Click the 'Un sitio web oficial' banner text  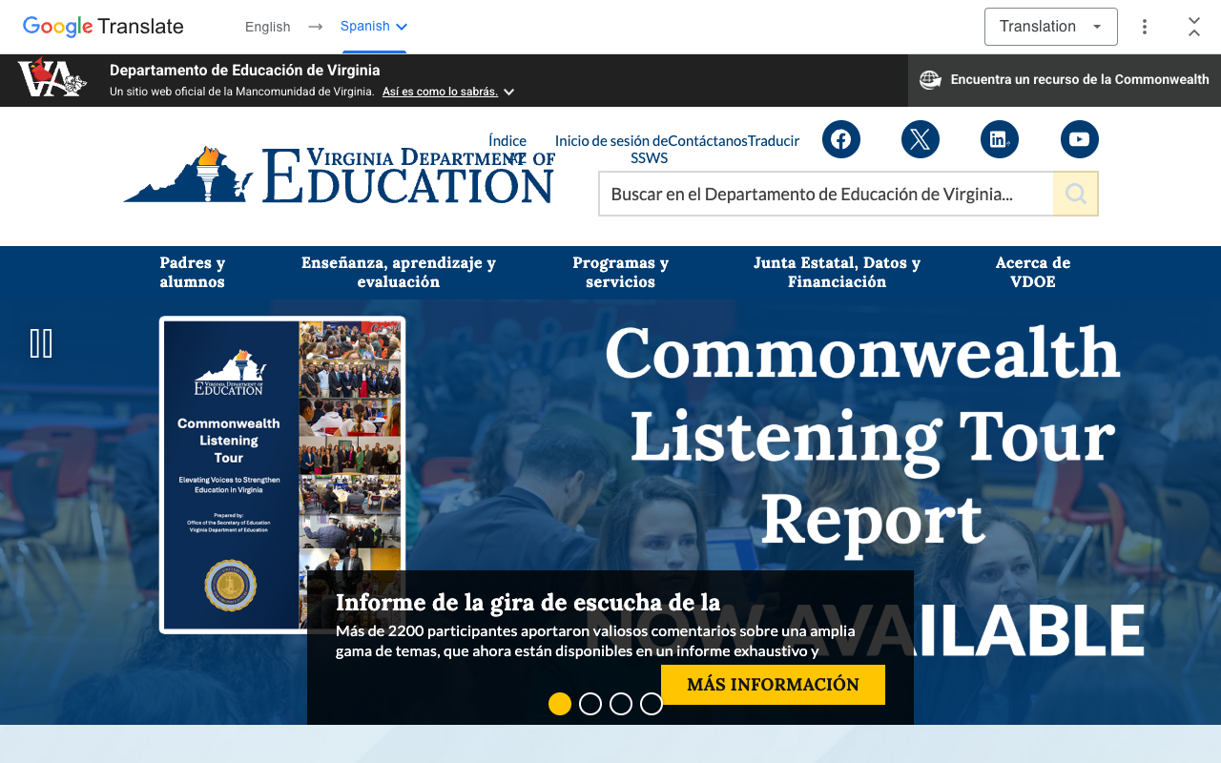coord(242,92)
